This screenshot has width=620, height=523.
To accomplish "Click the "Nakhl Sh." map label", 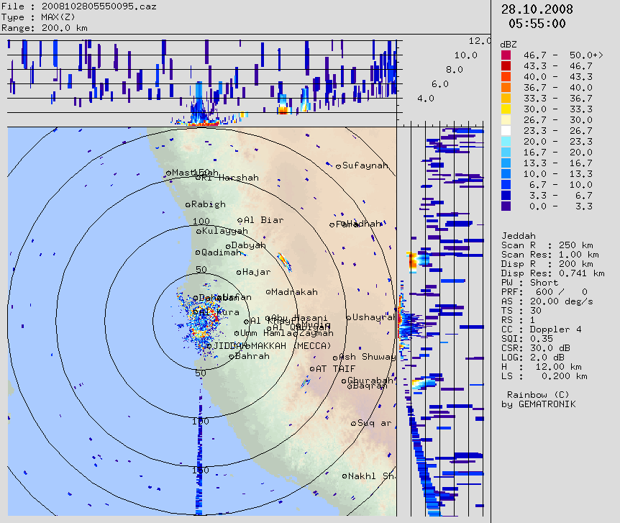I will click(x=372, y=476).
